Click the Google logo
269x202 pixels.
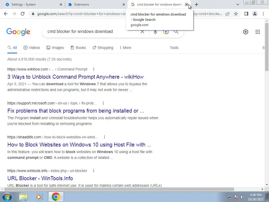[x=18, y=32]
